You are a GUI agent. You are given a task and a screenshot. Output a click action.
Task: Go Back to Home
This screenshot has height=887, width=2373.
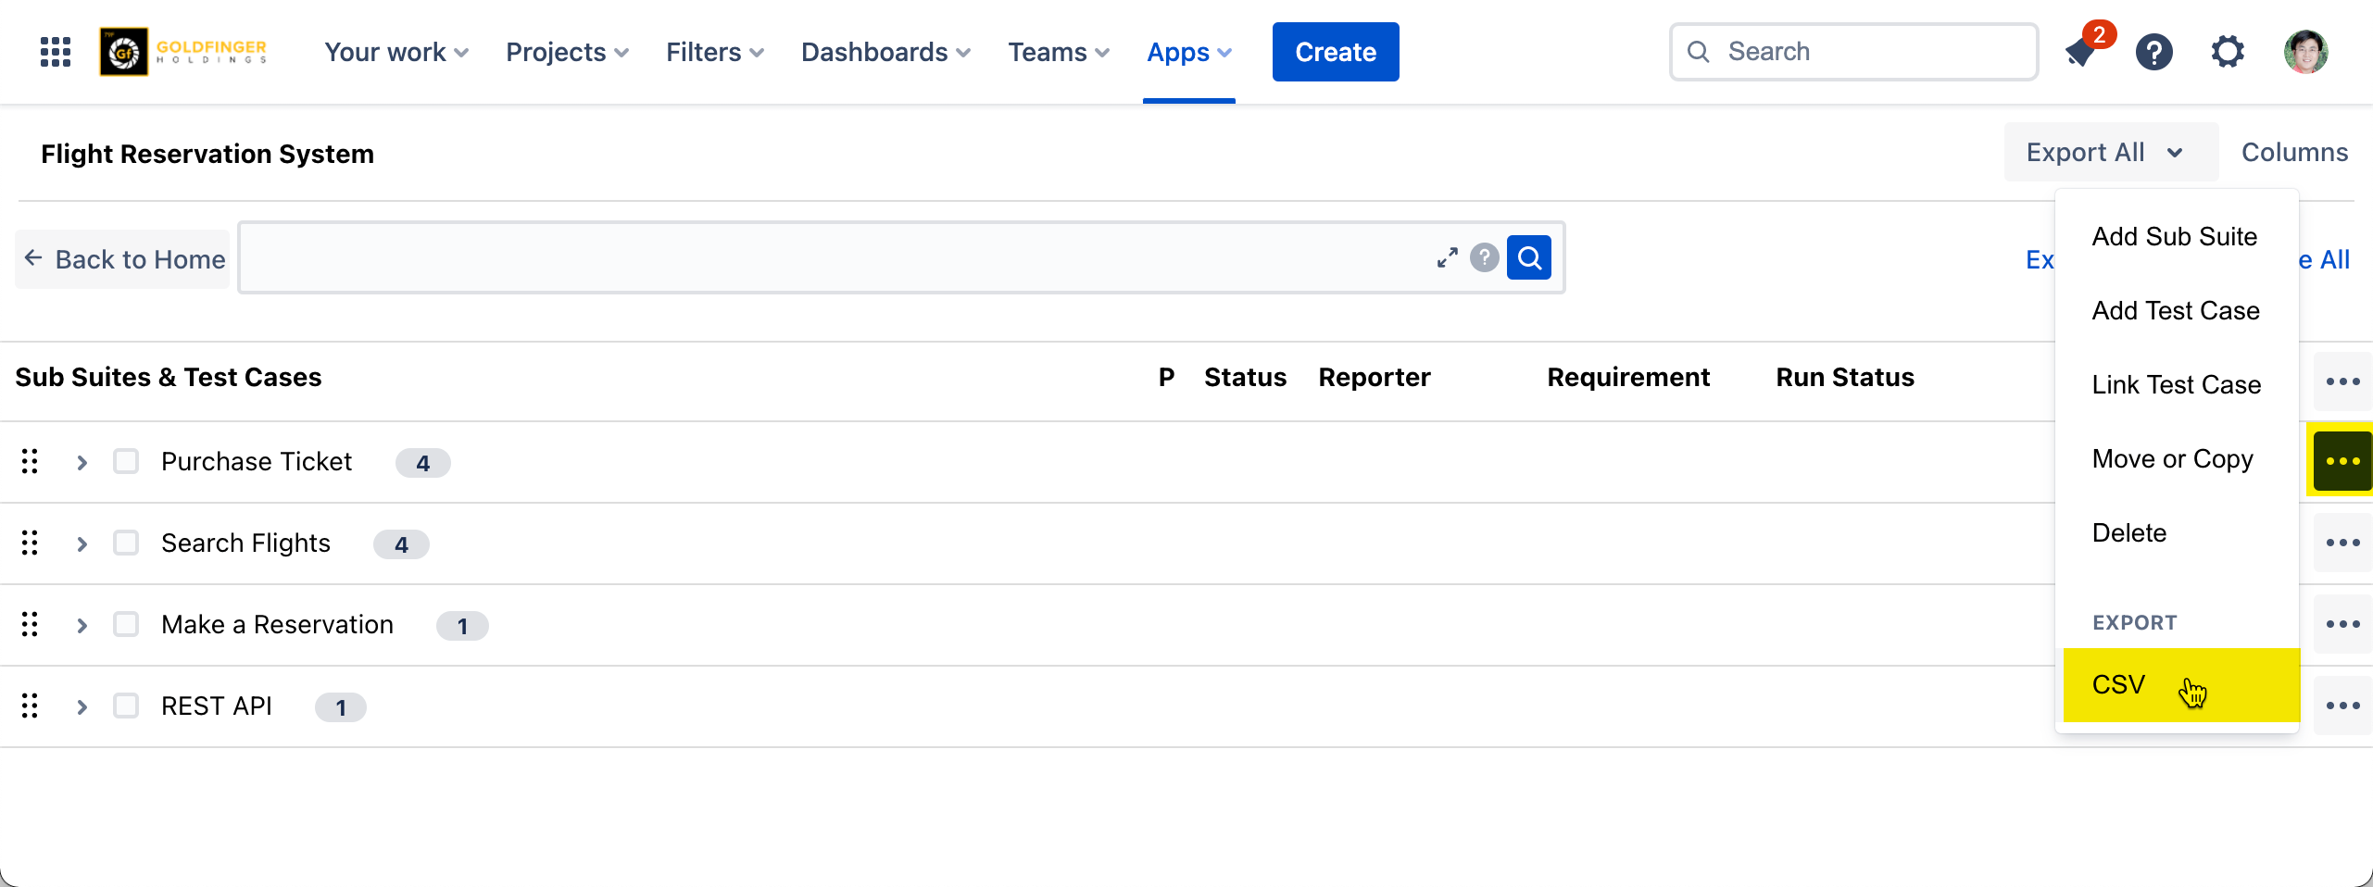(124, 259)
